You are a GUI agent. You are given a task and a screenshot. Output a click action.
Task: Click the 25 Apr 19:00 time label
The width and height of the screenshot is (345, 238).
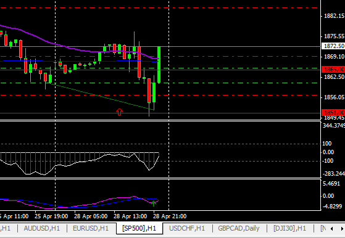[x=51, y=216]
